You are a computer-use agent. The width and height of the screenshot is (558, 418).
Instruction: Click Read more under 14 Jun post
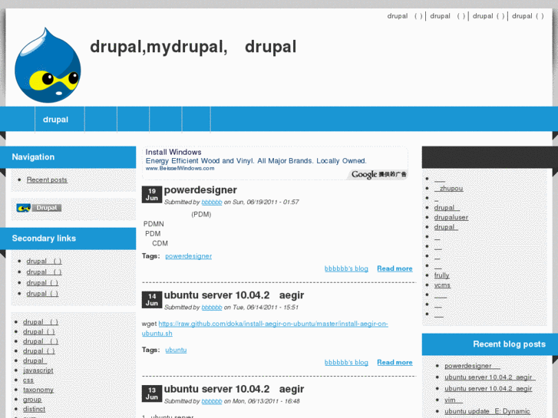pos(395,363)
